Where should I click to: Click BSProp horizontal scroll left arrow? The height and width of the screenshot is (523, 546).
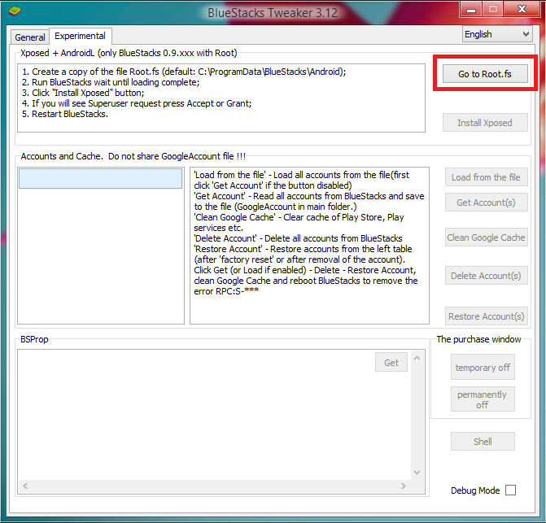25,486
